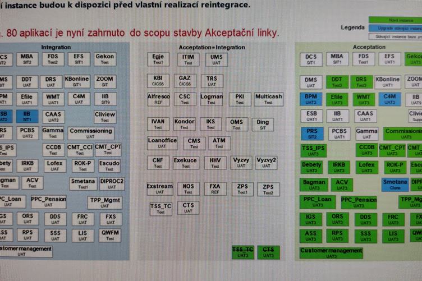Select the Cliview Test box in Integration
The height and width of the screenshot is (281, 422).
(x=105, y=117)
